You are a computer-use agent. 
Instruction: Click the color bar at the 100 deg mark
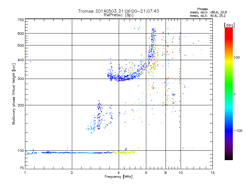pos(229,58)
